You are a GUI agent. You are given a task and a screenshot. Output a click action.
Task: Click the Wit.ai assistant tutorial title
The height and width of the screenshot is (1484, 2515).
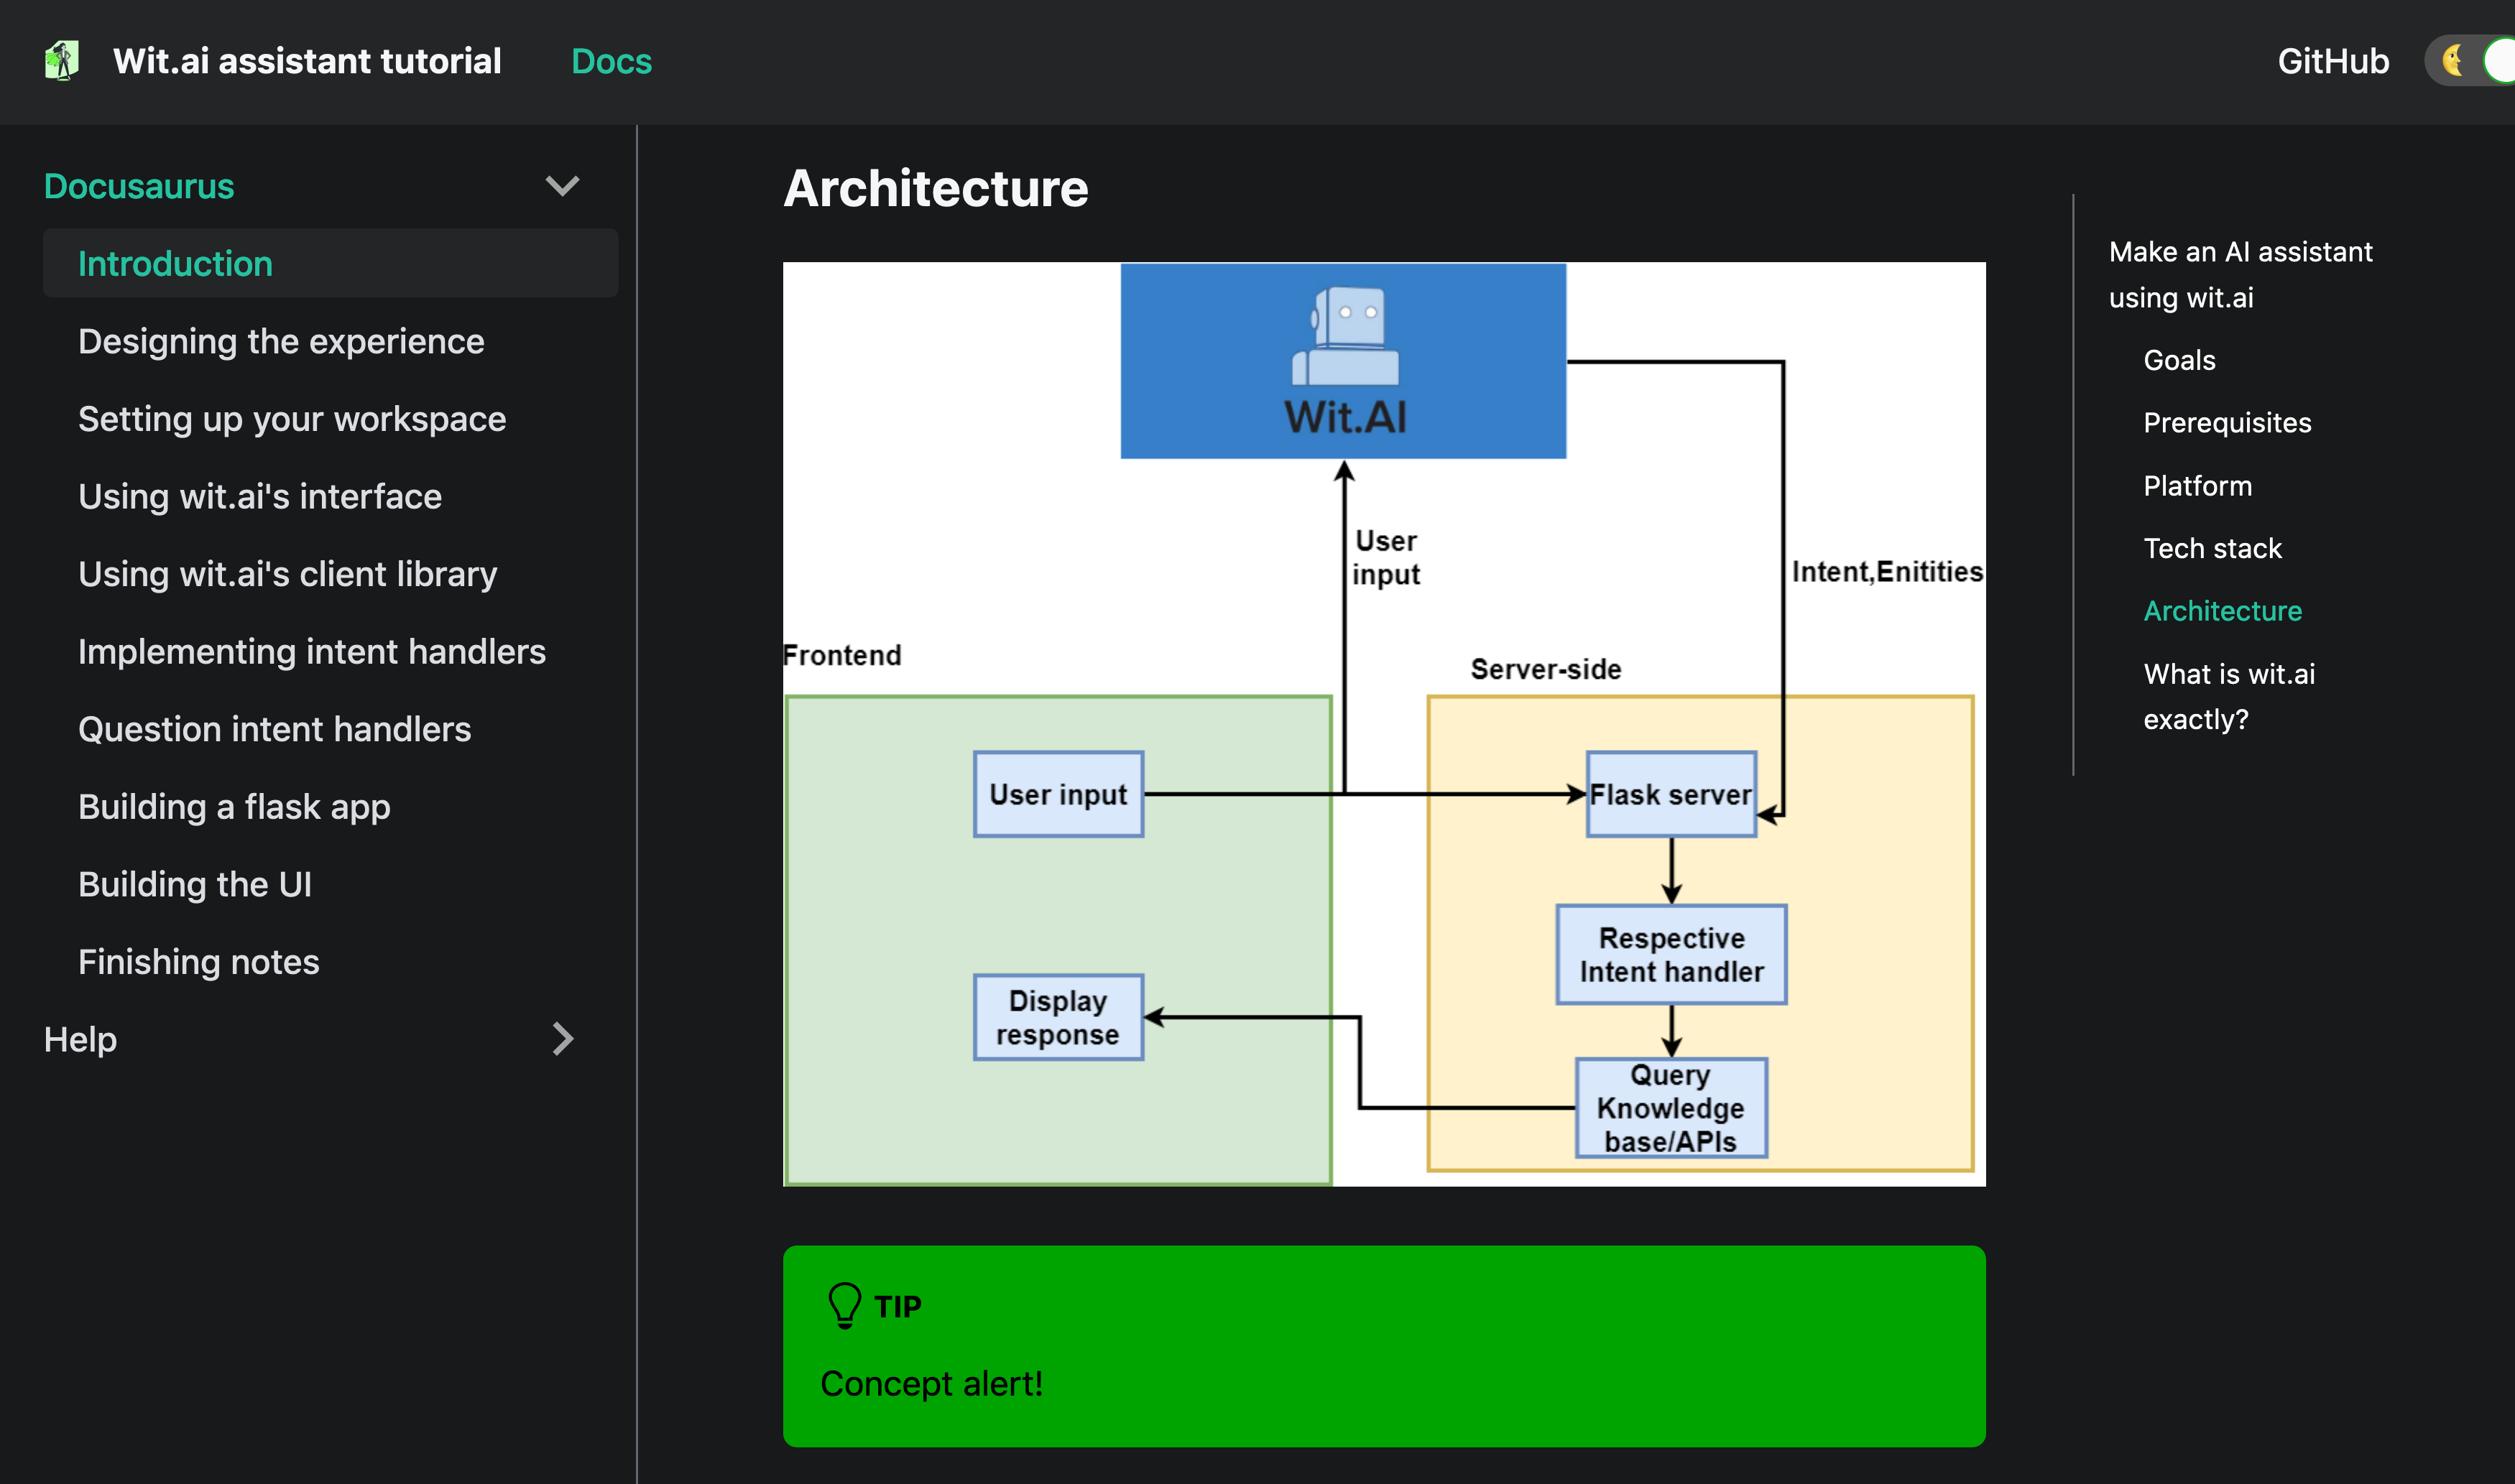coord(307,61)
